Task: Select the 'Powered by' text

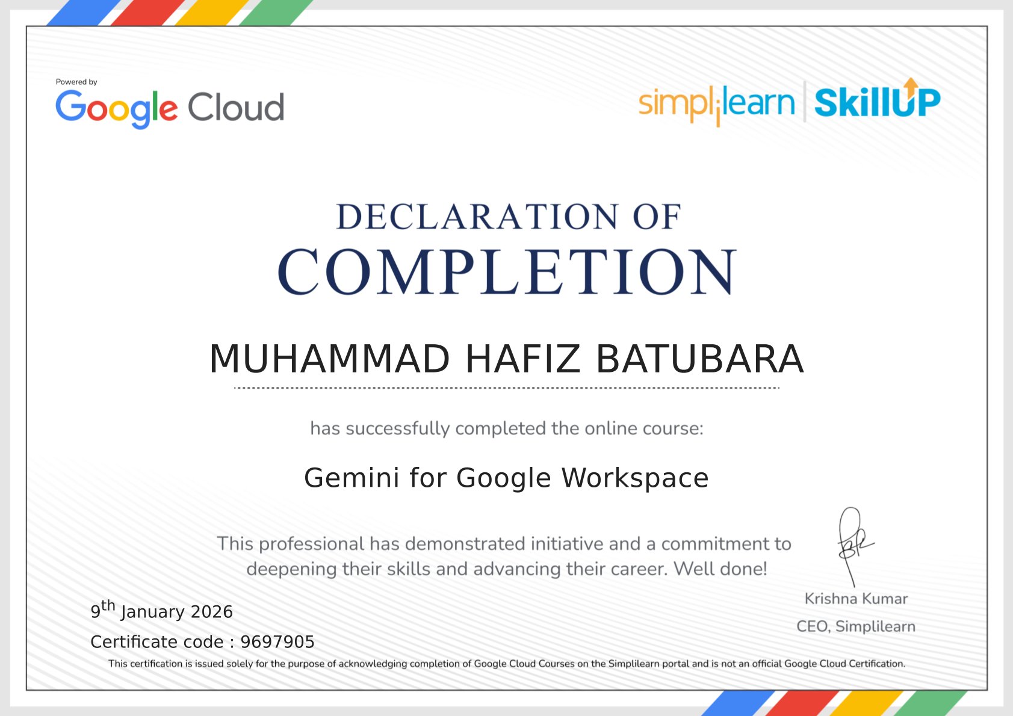Action: click(76, 82)
